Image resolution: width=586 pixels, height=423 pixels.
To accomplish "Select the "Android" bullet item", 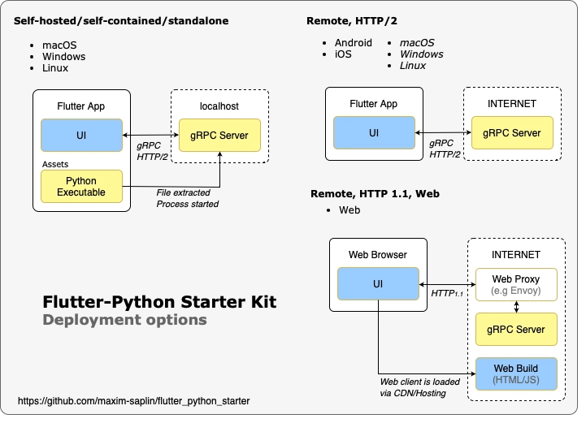I will pyautogui.click(x=354, y=43).
